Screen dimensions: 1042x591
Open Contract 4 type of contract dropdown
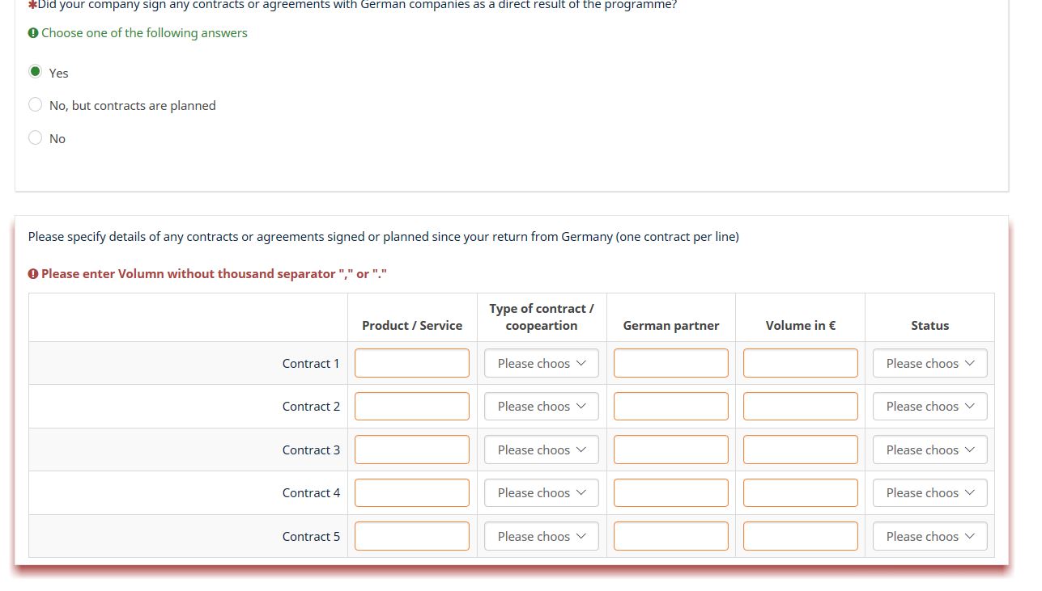point(541,492)
